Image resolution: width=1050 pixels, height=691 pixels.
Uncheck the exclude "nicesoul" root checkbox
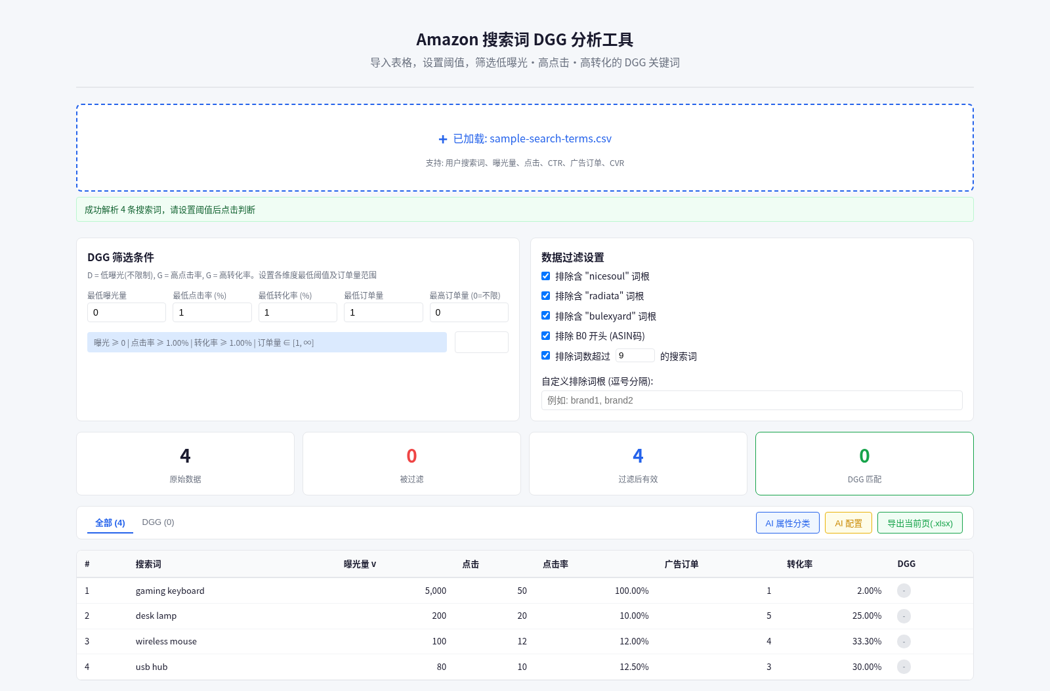click(545, 276)
